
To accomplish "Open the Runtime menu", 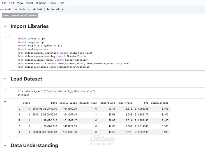I will tap(41, 3).
